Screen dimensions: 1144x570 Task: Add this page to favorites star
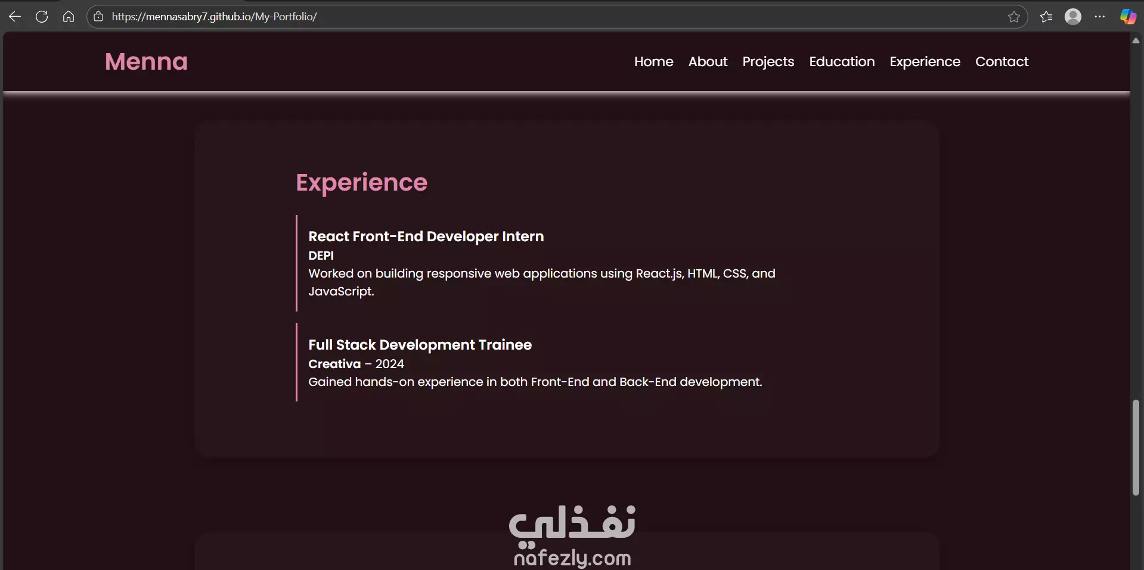1014,17
